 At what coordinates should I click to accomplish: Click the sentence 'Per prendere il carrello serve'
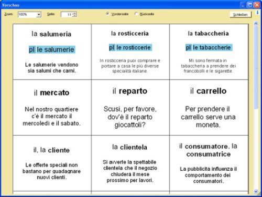208,117
